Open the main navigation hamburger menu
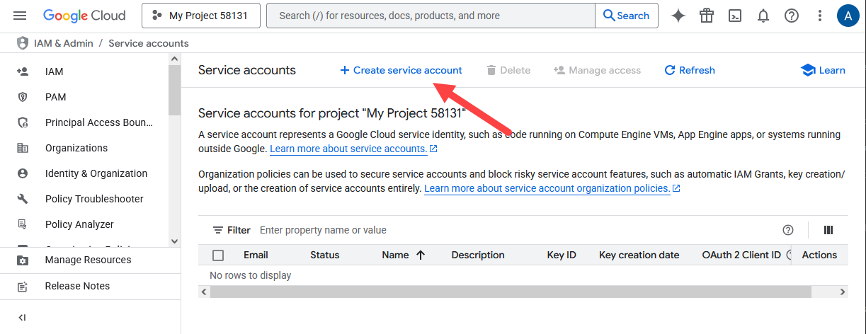The height and width of the screenshot is (334, 866). click(20, 16)
